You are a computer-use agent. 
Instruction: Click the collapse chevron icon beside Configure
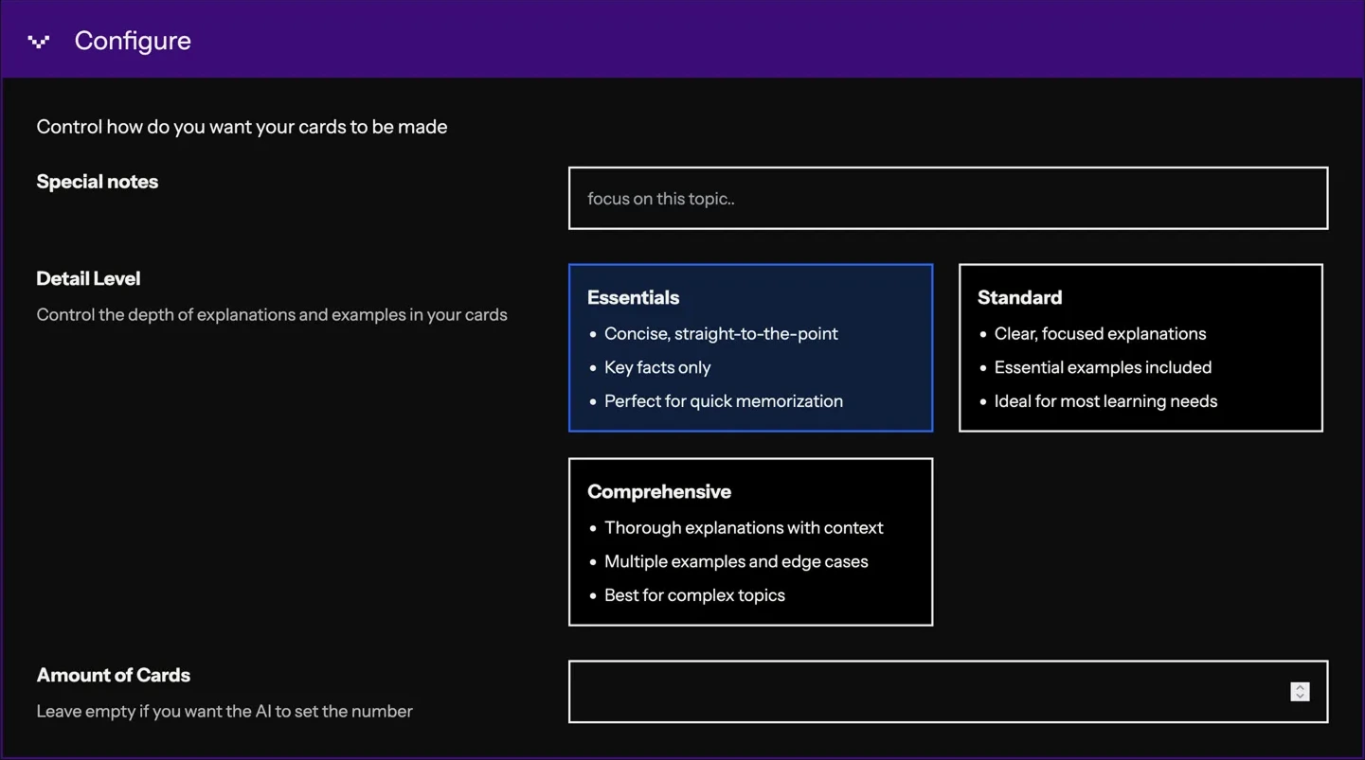[39, 41]
